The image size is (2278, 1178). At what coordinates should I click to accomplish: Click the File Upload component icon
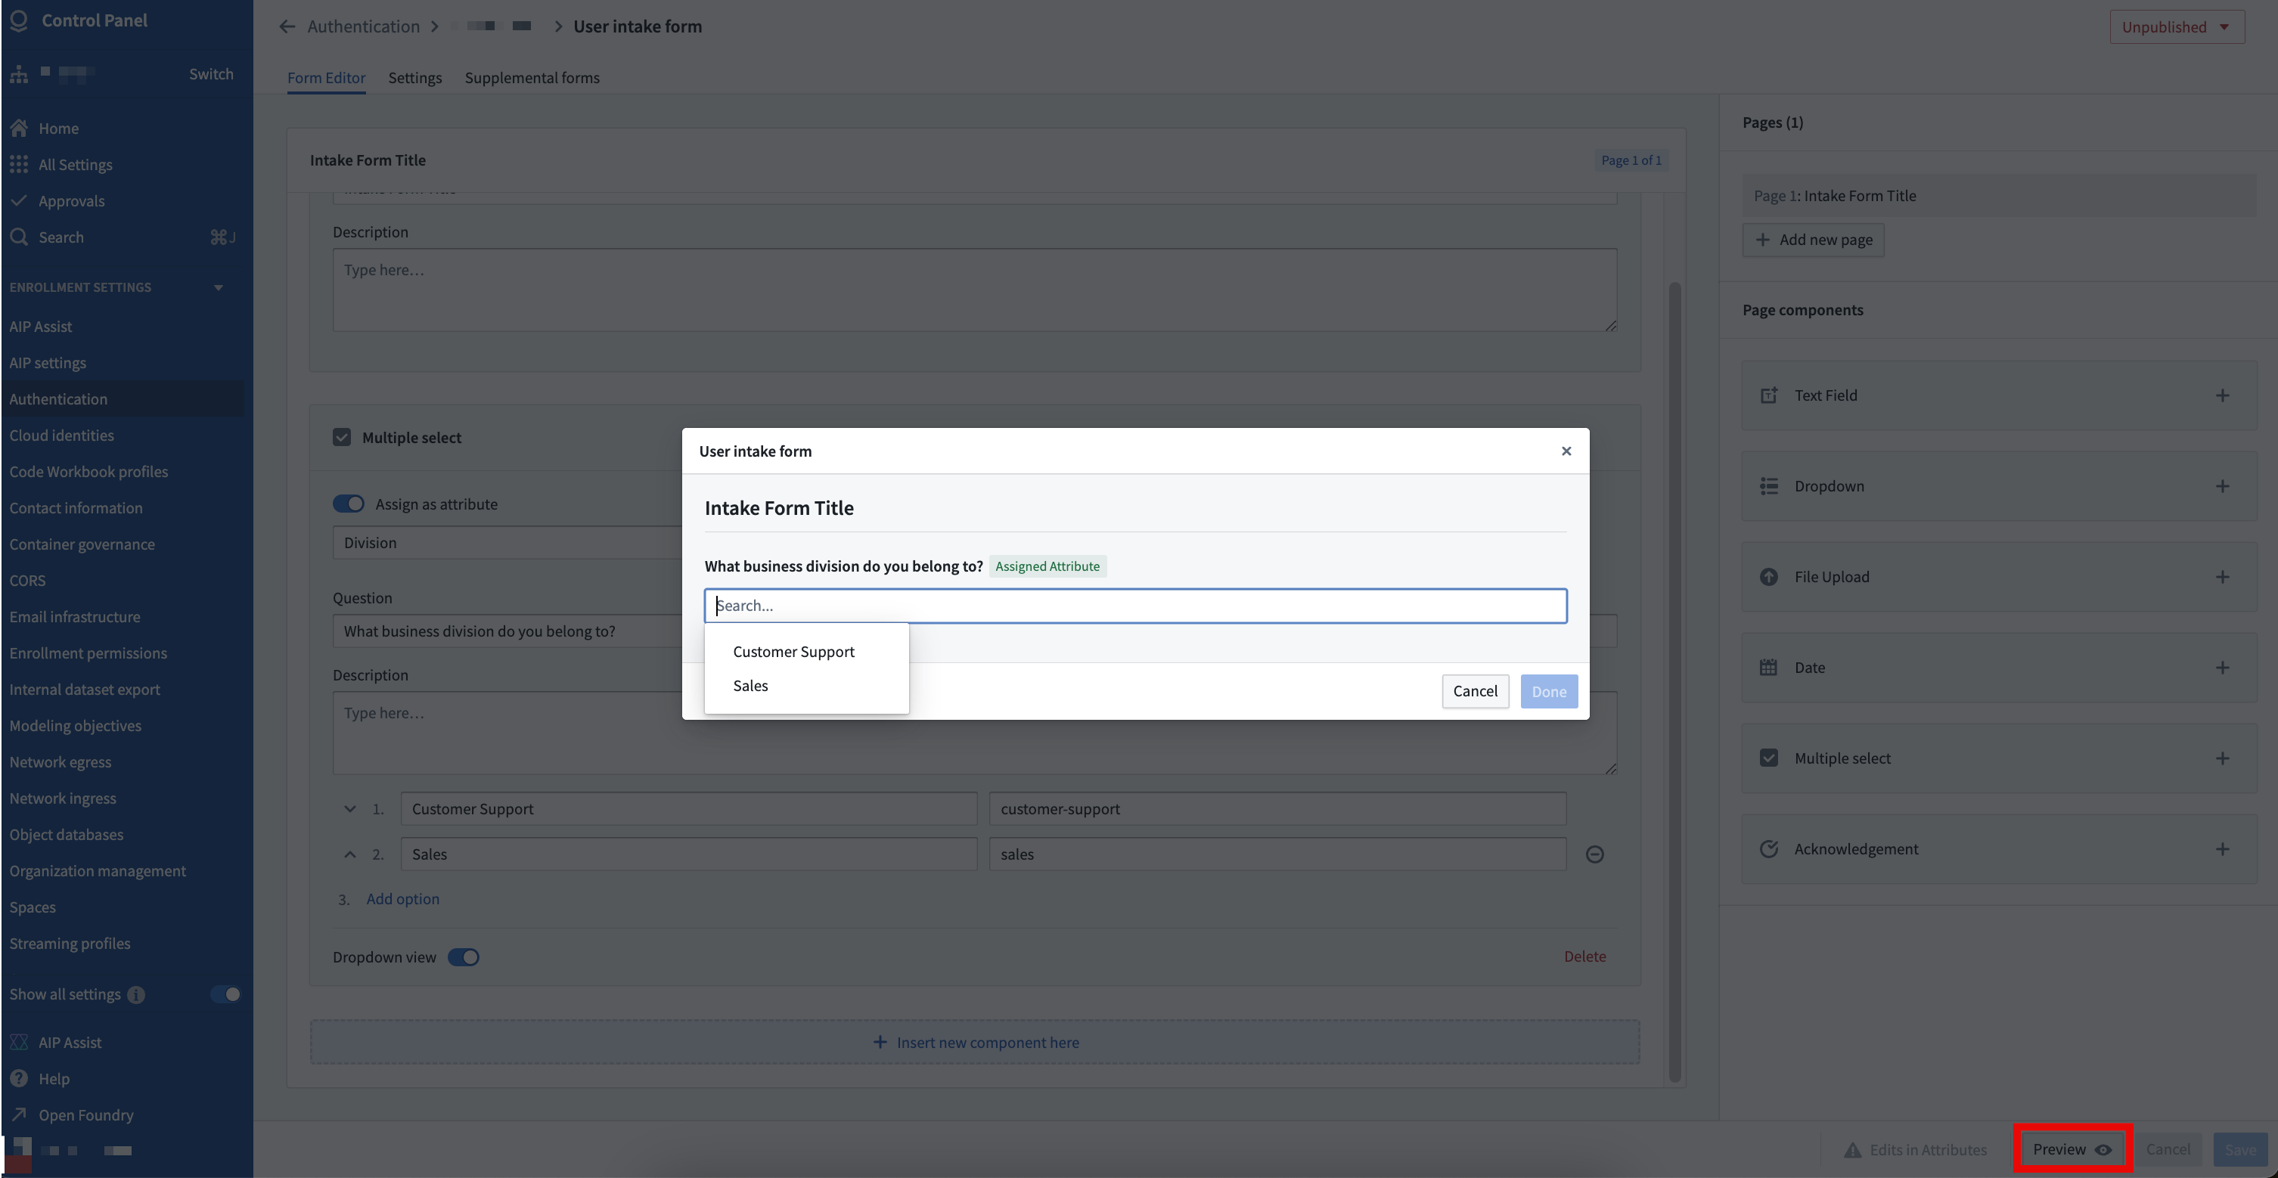[x=1768, y=577]
